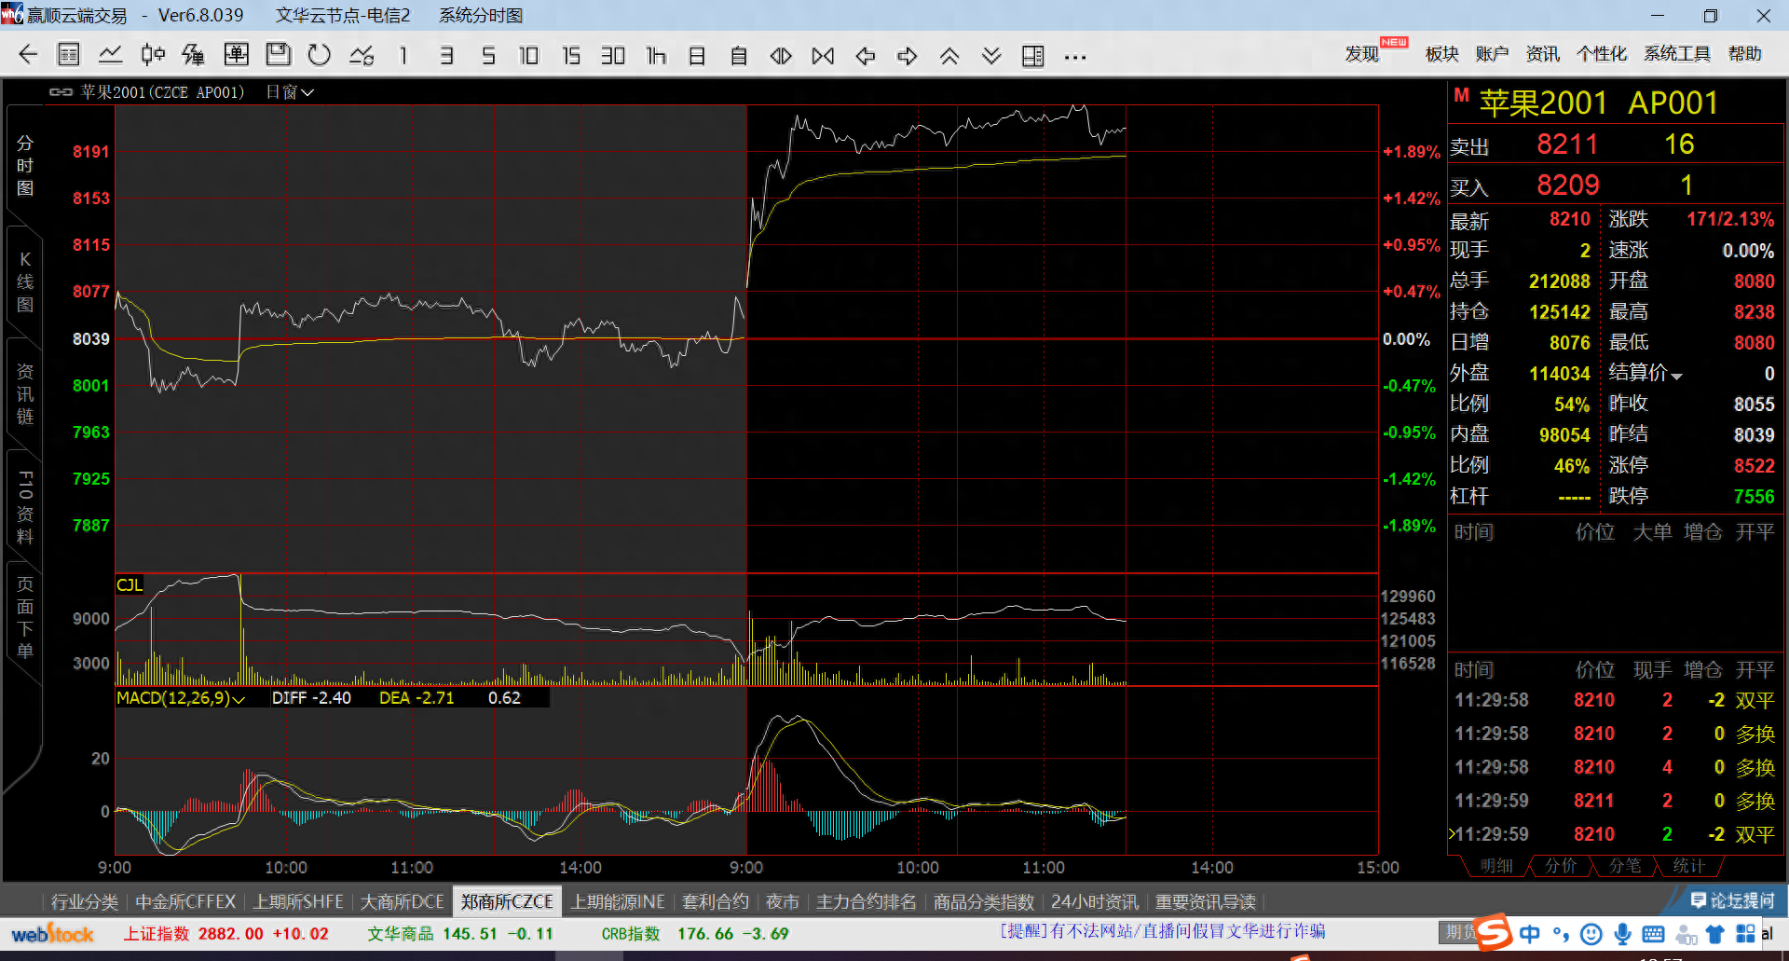This screenshot has width=1789, height=961.
Task: Open the 个性化 menu
Action: point(1602,54)
